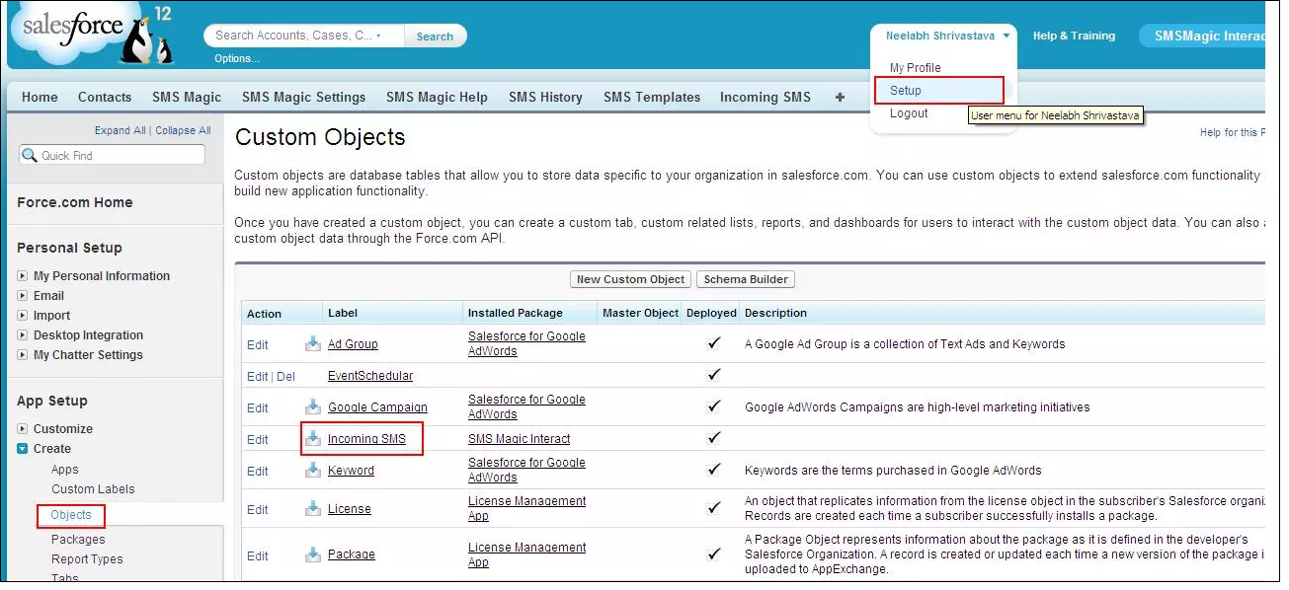Switch to the Incoming SMS tab
The image size is (1289, 590).
tap(765, 97)
